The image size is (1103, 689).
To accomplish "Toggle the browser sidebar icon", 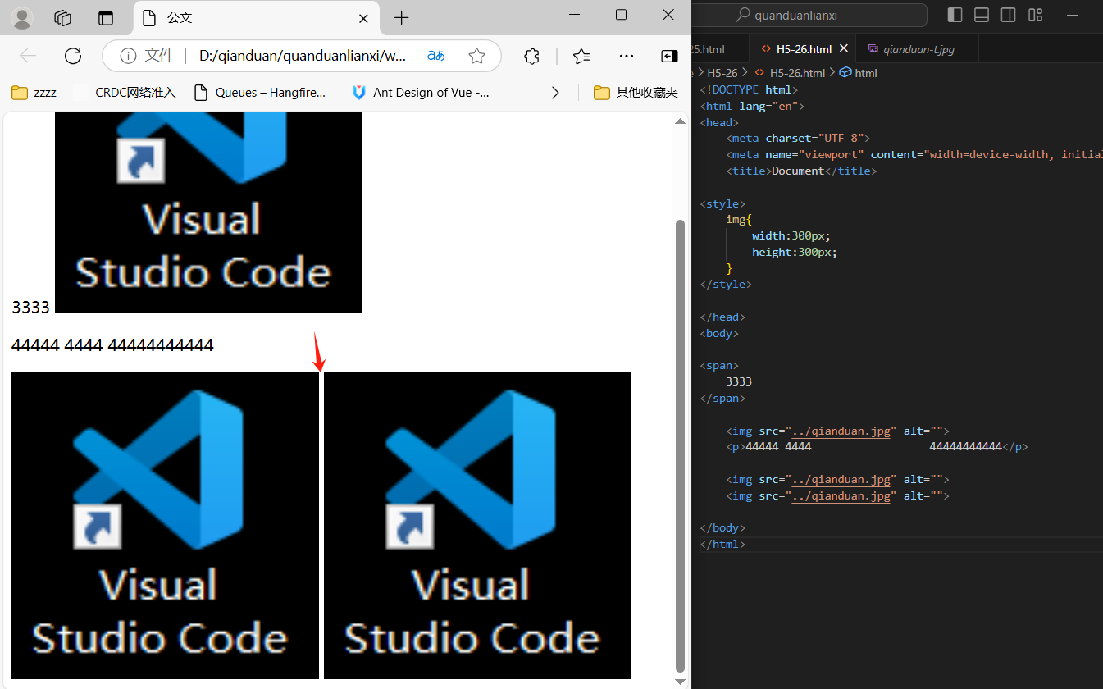I will tap(669, 56).
